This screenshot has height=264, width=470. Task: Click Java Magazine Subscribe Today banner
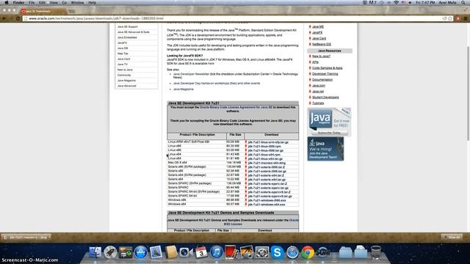(x=329, y=122)
